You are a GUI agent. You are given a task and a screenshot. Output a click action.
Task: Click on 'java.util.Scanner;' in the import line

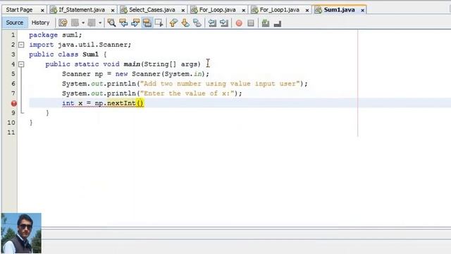tap(94, 44)
